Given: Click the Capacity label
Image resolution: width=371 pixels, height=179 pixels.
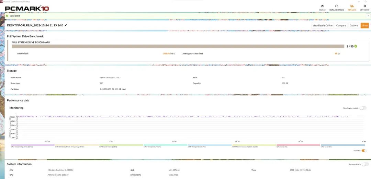Looking at the screenshot, I should [x=196, y=83].
